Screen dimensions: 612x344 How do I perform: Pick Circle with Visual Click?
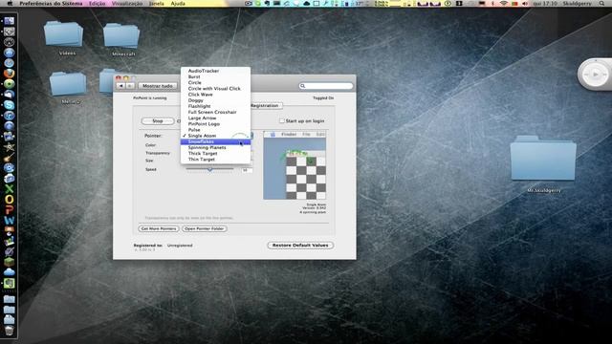215,89
